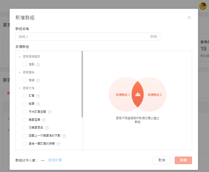Close the 新增群組 dialog with the X
The height and width of the screenshot is (172, 209).
coord(189,18)
